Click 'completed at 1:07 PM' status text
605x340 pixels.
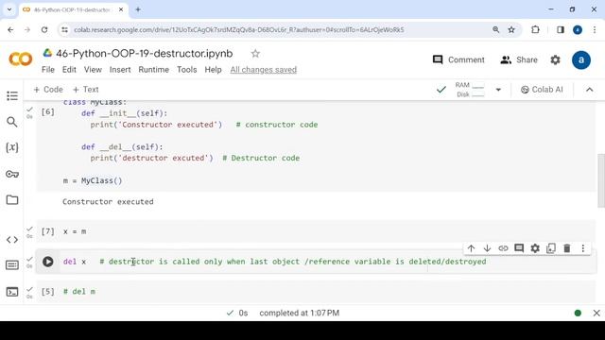tap(300, 313)
